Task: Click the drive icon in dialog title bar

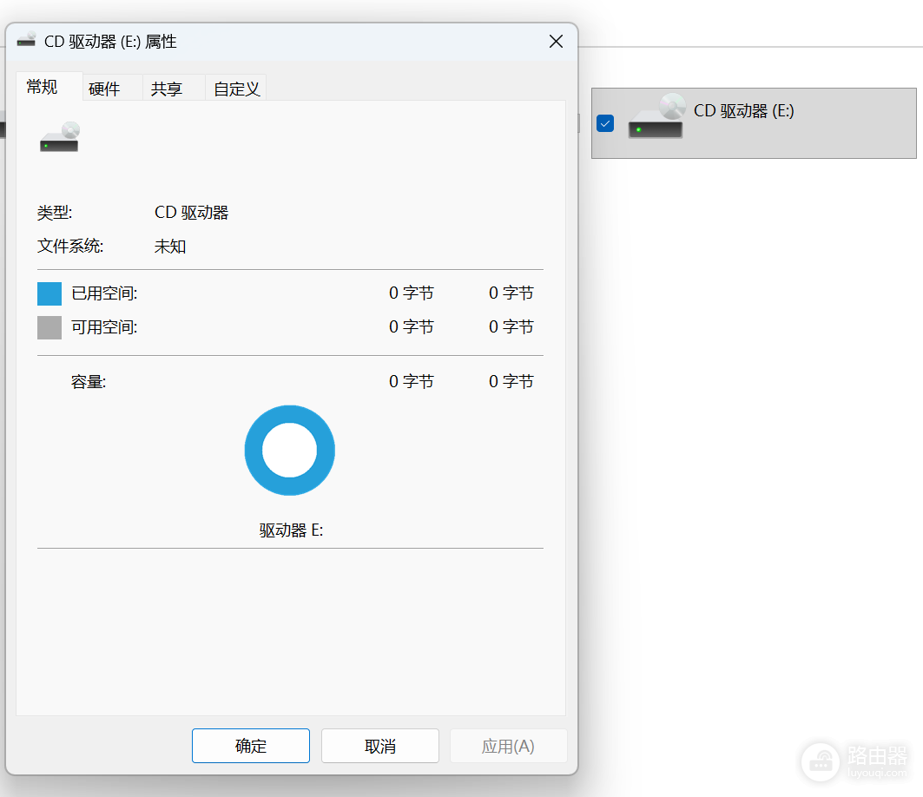Action: (27, 40)
